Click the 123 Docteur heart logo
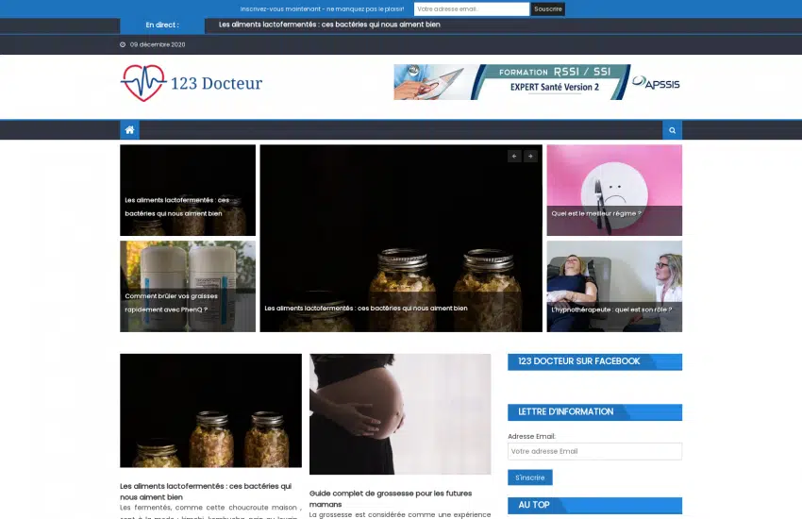The height and width of the screenshot is (519, 802). (143, 83)
